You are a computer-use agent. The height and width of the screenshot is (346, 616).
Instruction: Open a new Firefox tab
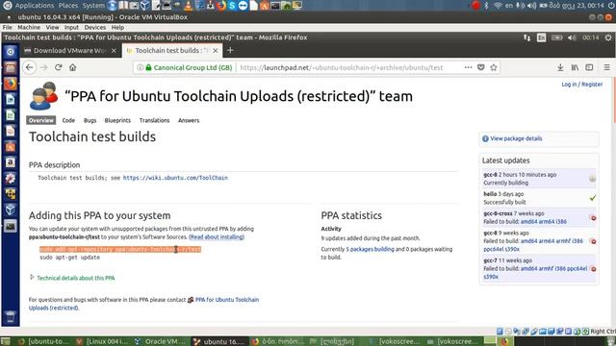tap(230, 50)
